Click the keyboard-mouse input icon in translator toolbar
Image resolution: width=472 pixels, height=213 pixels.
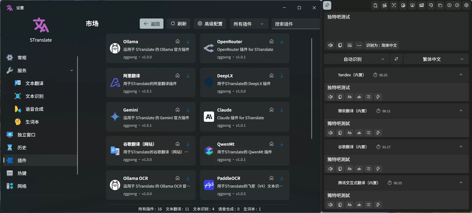click(x=422, y=5)
